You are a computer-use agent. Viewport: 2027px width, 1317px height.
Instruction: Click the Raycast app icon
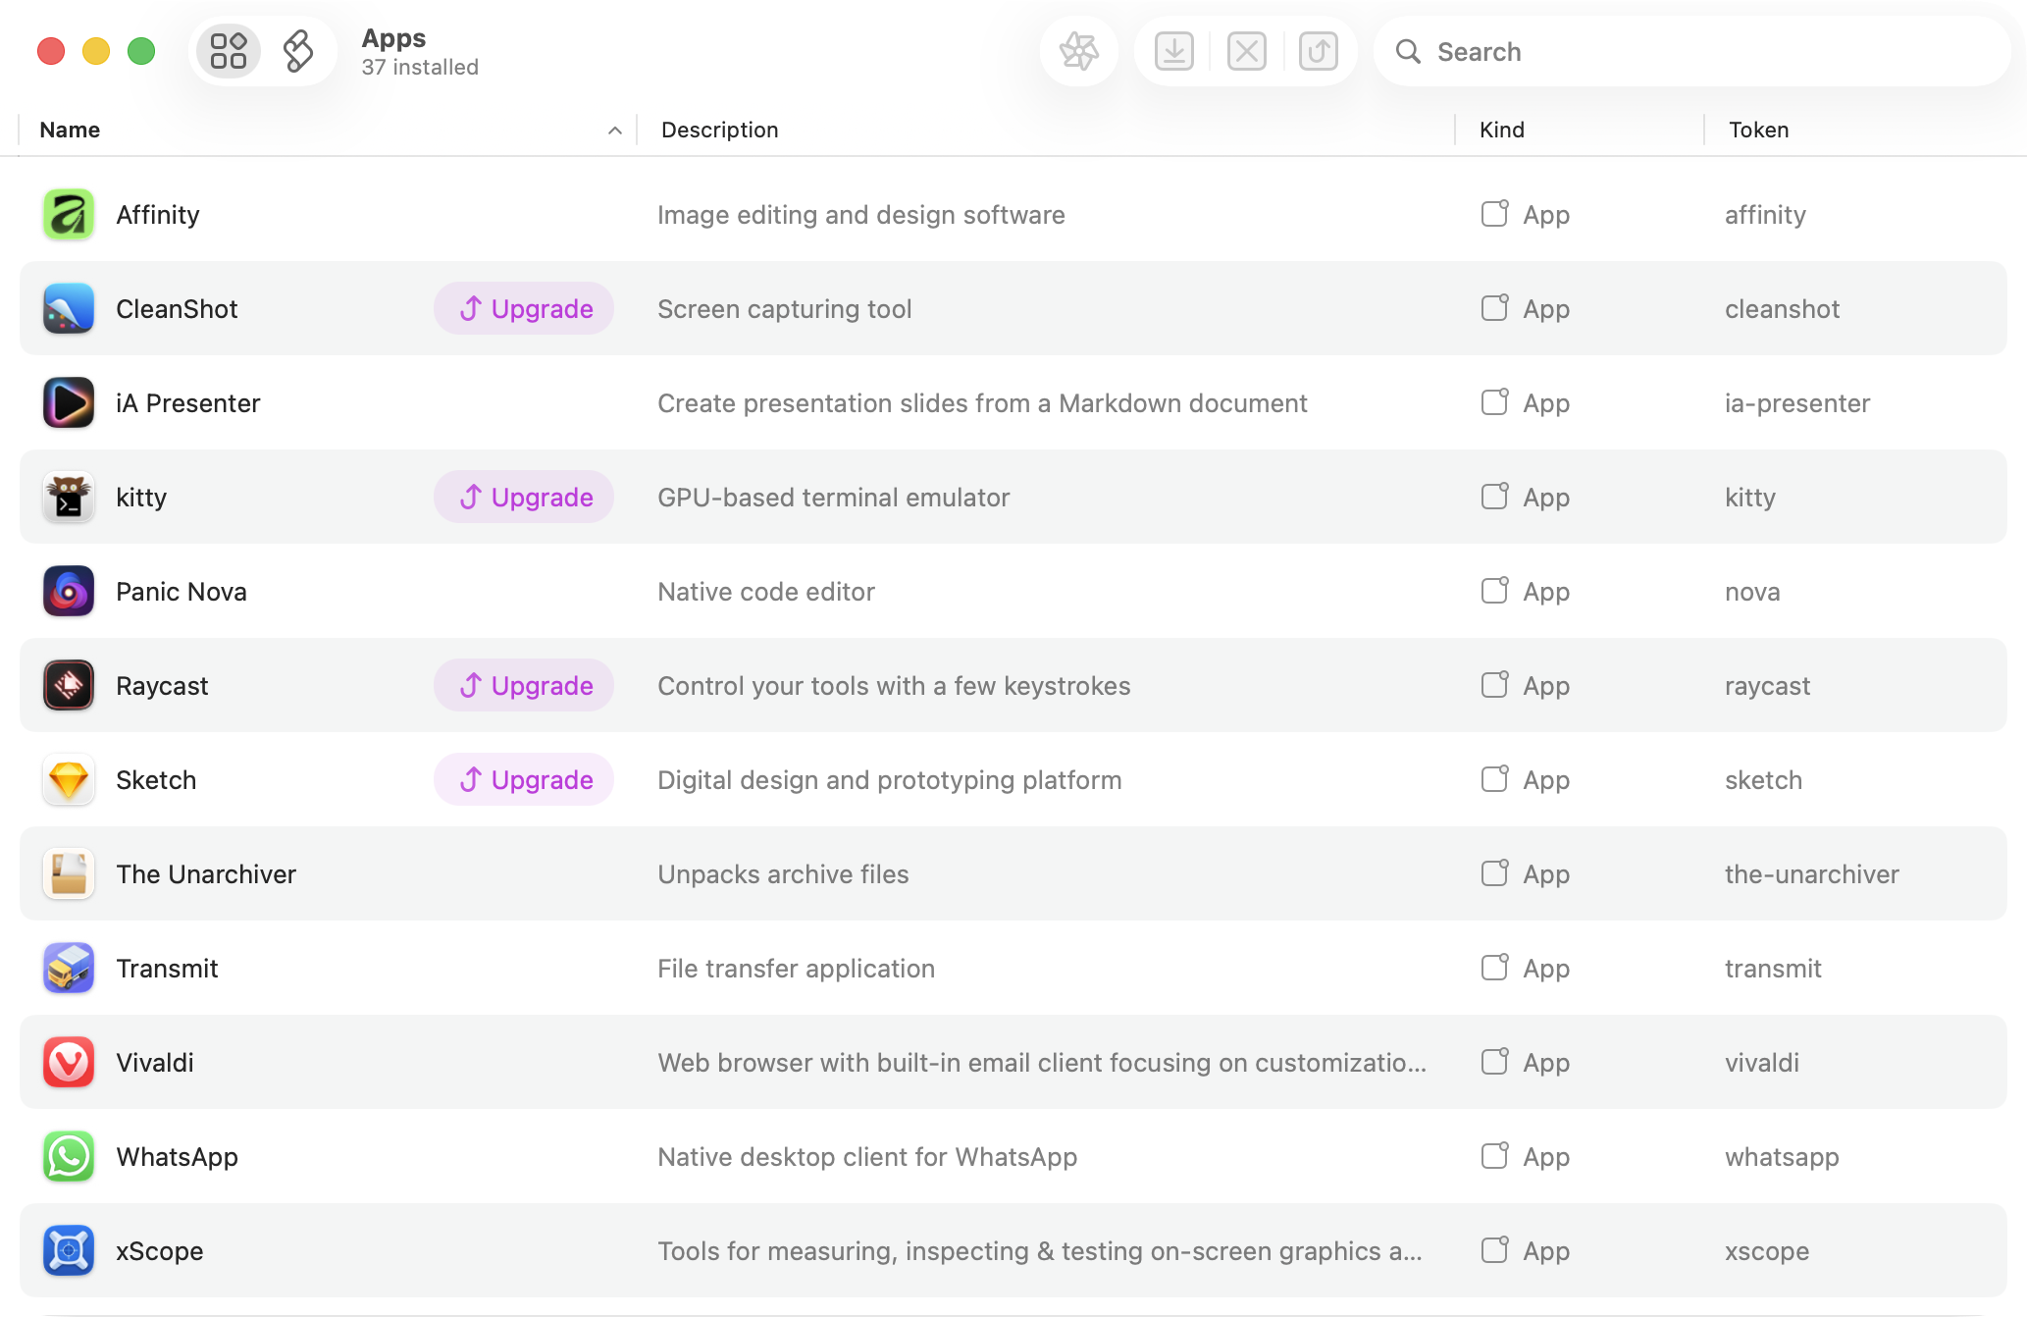coord(69,686)
